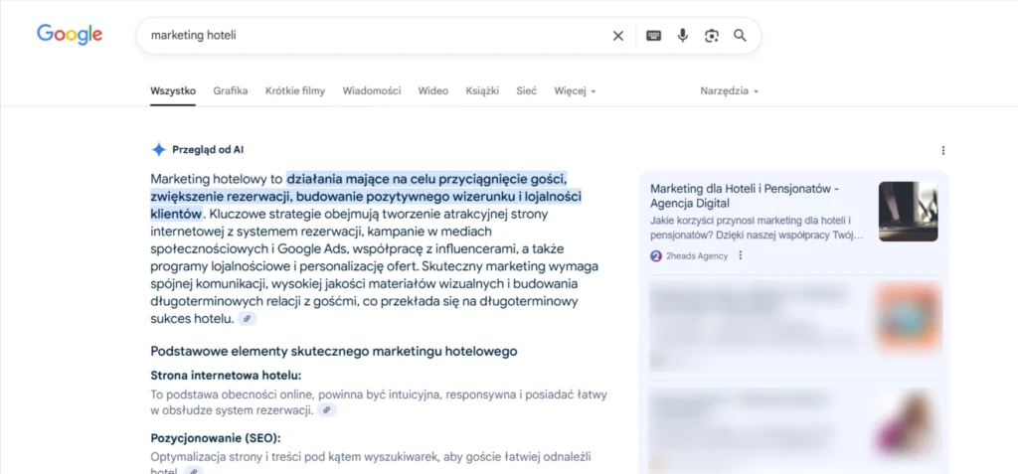Search by image using the lens icon
The image size is (1018, 474).
tap(712, 36)
